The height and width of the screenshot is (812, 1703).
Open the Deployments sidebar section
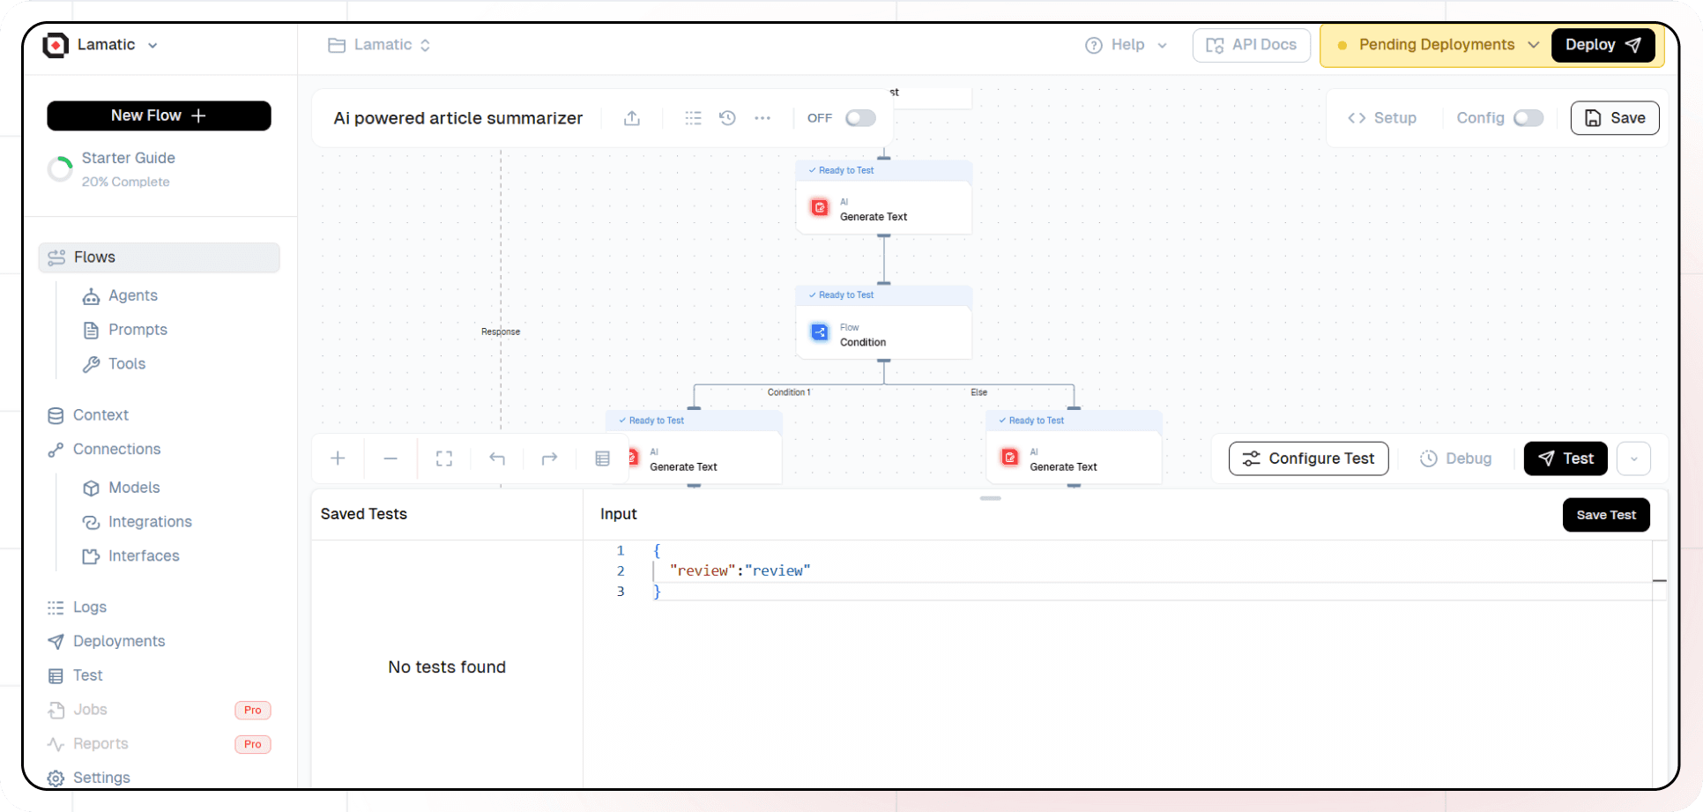118,641
